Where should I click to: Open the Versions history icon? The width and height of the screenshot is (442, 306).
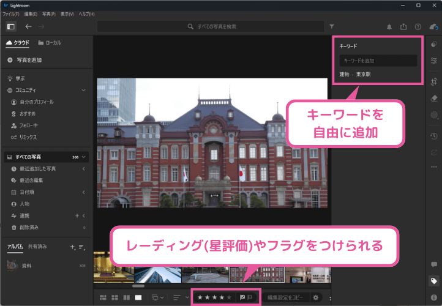(434, 136)
